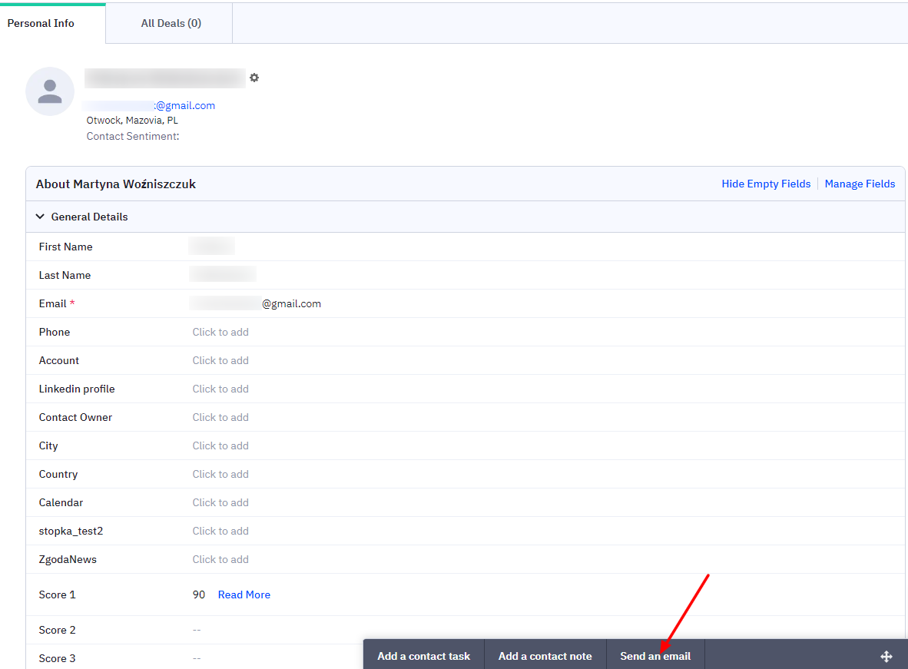Switch to Personal Info tab
Screen dimensions: 908x669
coord(41,23)
